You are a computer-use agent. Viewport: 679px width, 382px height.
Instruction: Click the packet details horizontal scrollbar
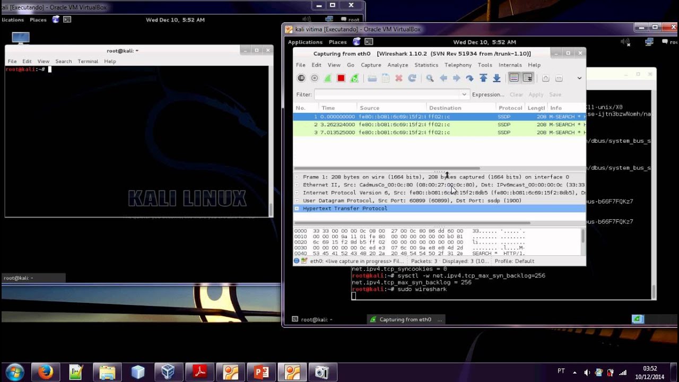tap(412, 223)
